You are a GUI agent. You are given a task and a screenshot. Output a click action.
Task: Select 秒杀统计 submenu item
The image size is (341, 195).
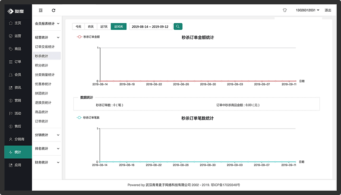tap(47, 56)
